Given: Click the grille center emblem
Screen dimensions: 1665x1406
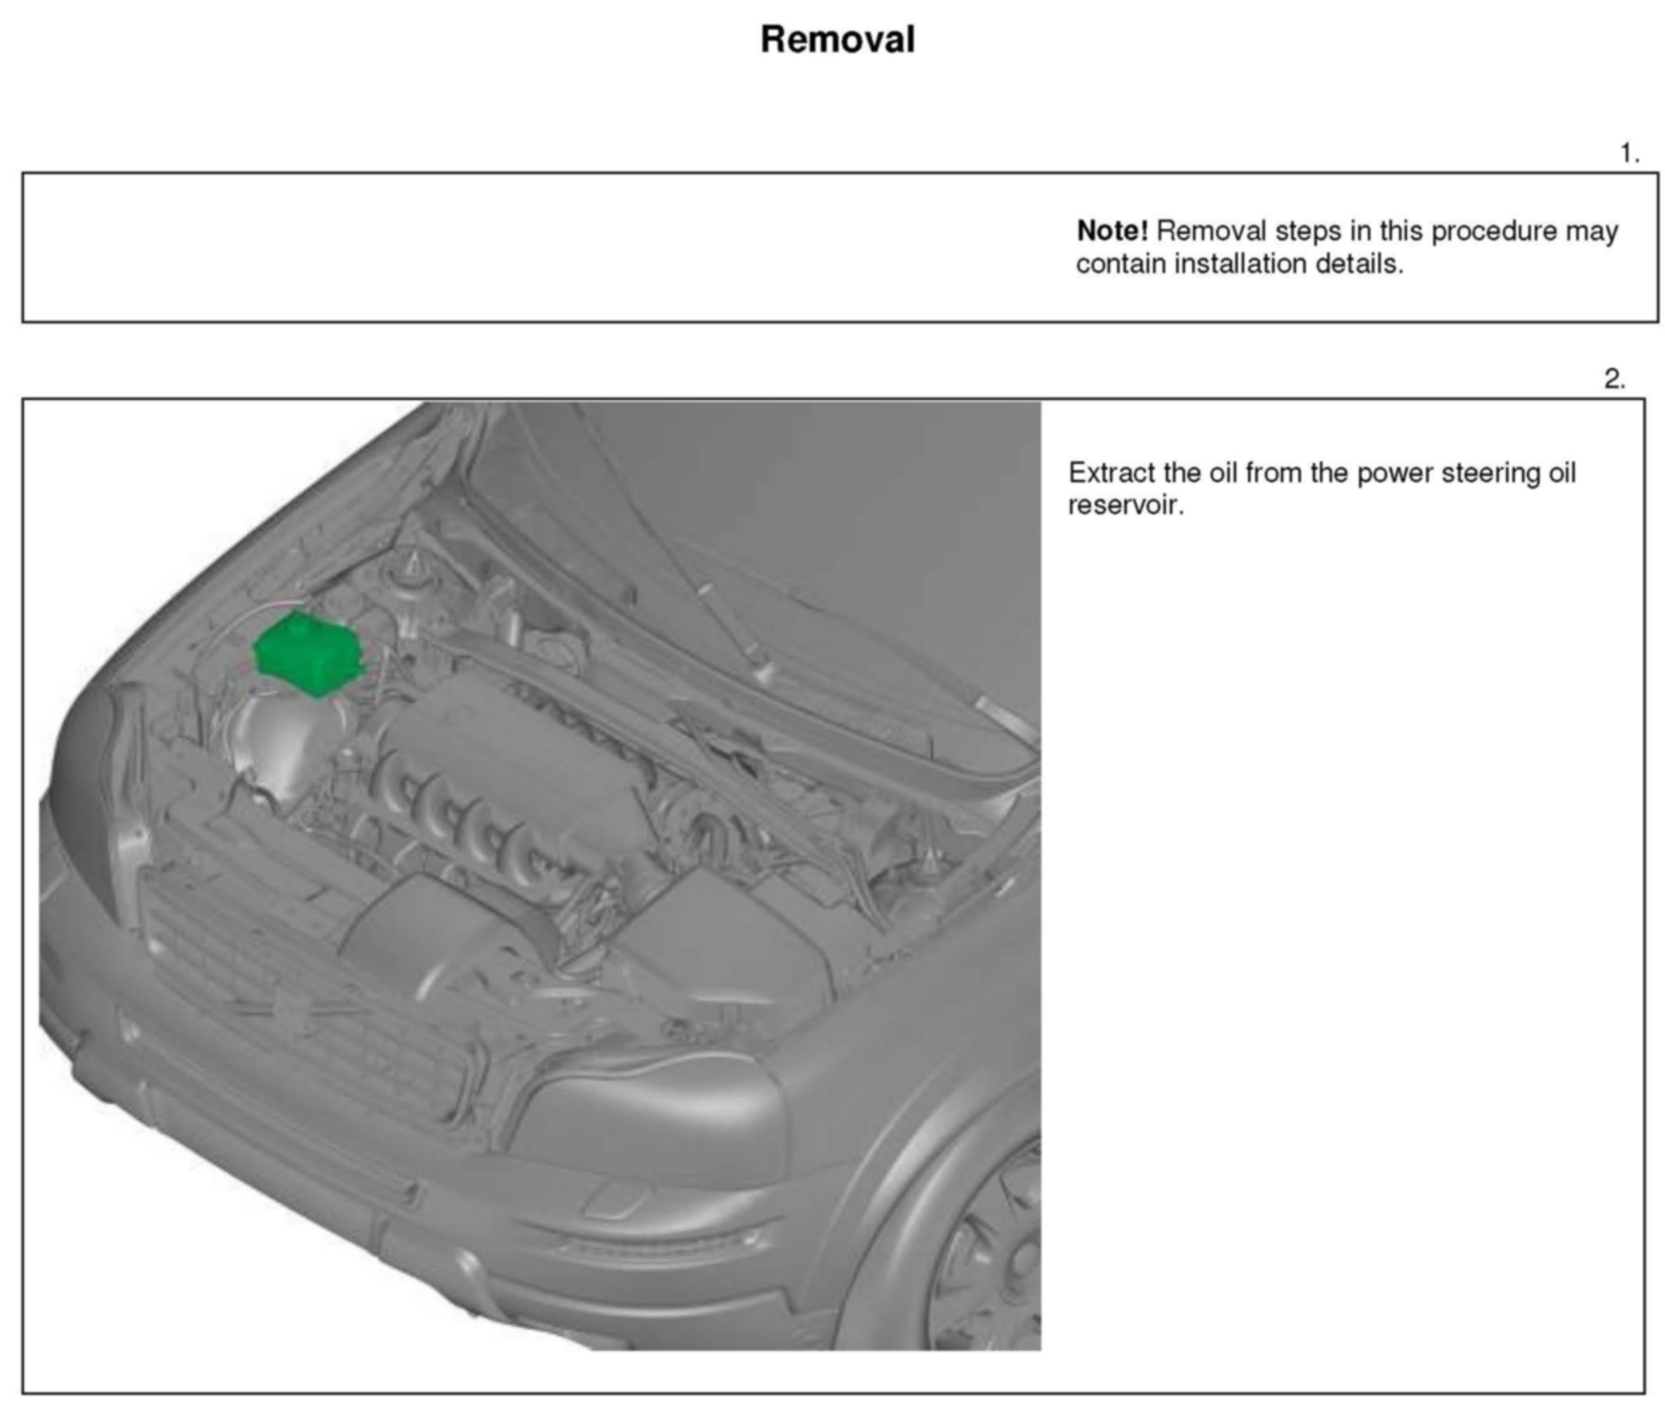Looking at the screenshot, I should click(292, 1012).
